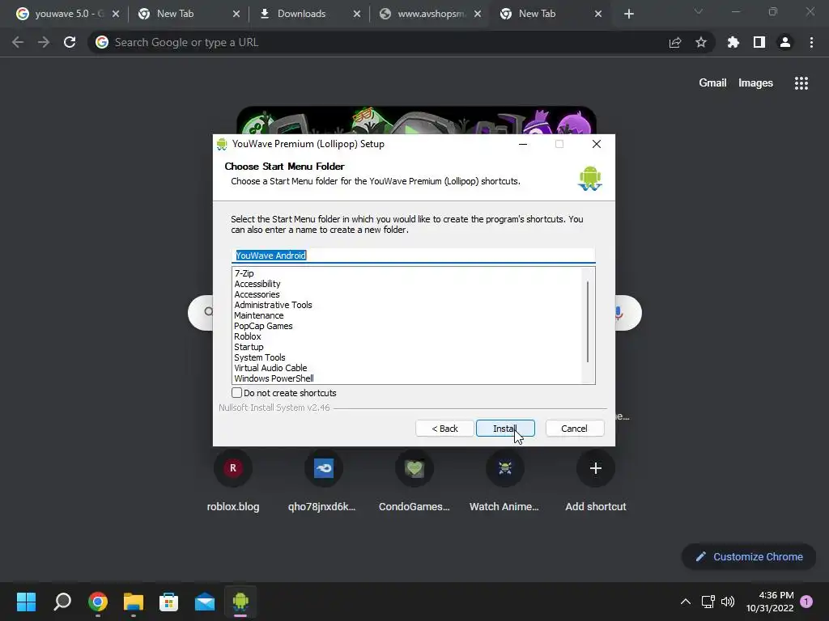Open Google Images link
This screenshot has width=829, height=621.
[755, 83]
